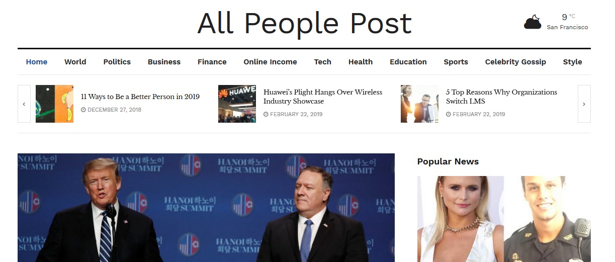Select Celebrity Gossip menu item
Viewport: 615px width, 262px height.
[515, 62]
